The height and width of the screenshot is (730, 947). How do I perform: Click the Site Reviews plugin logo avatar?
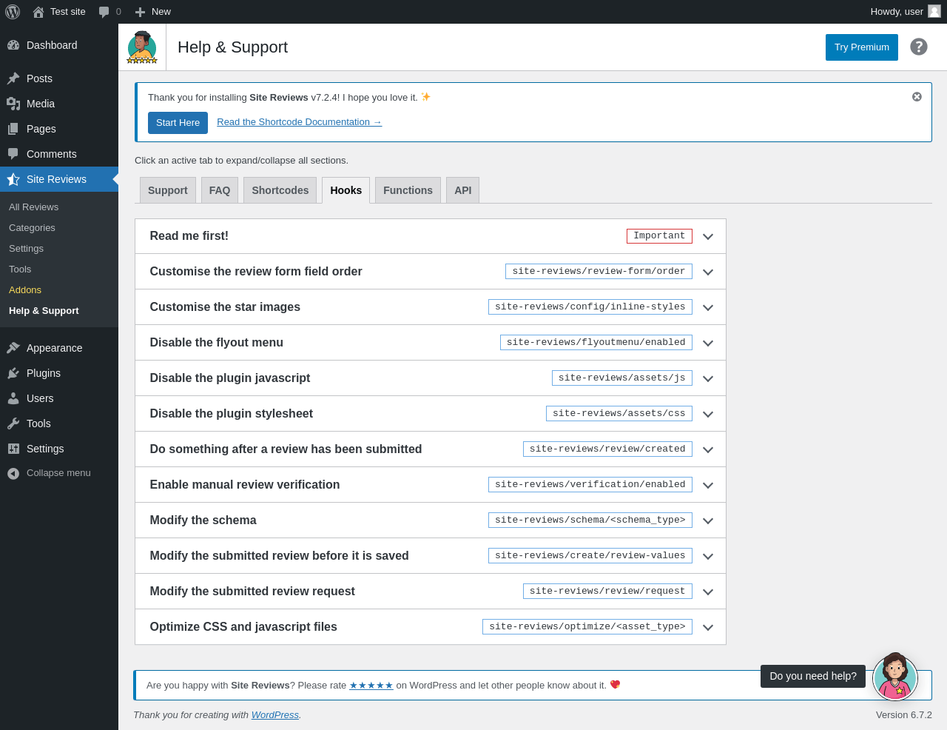[142, 47]
